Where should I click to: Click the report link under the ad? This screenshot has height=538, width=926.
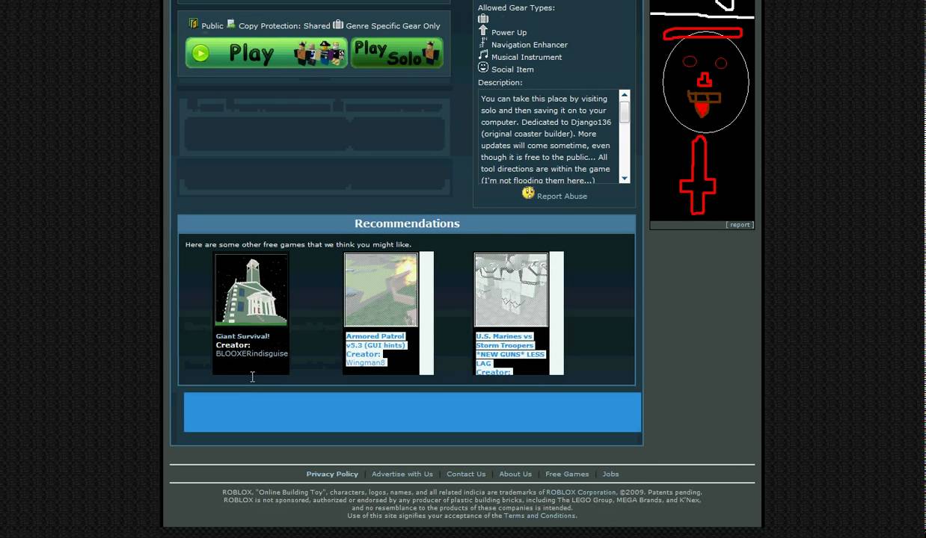[x=740, y=225]
